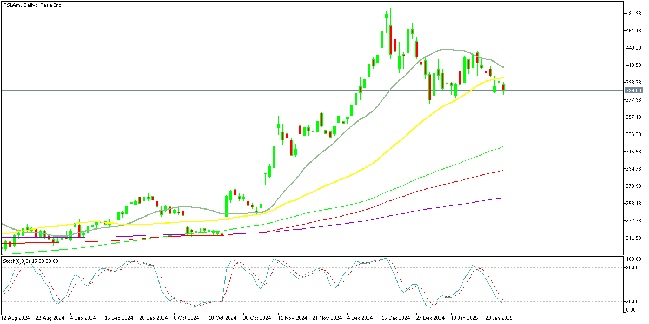Click the 461.13 price axis label
This screenshot has height=324, width=649.
633,30
